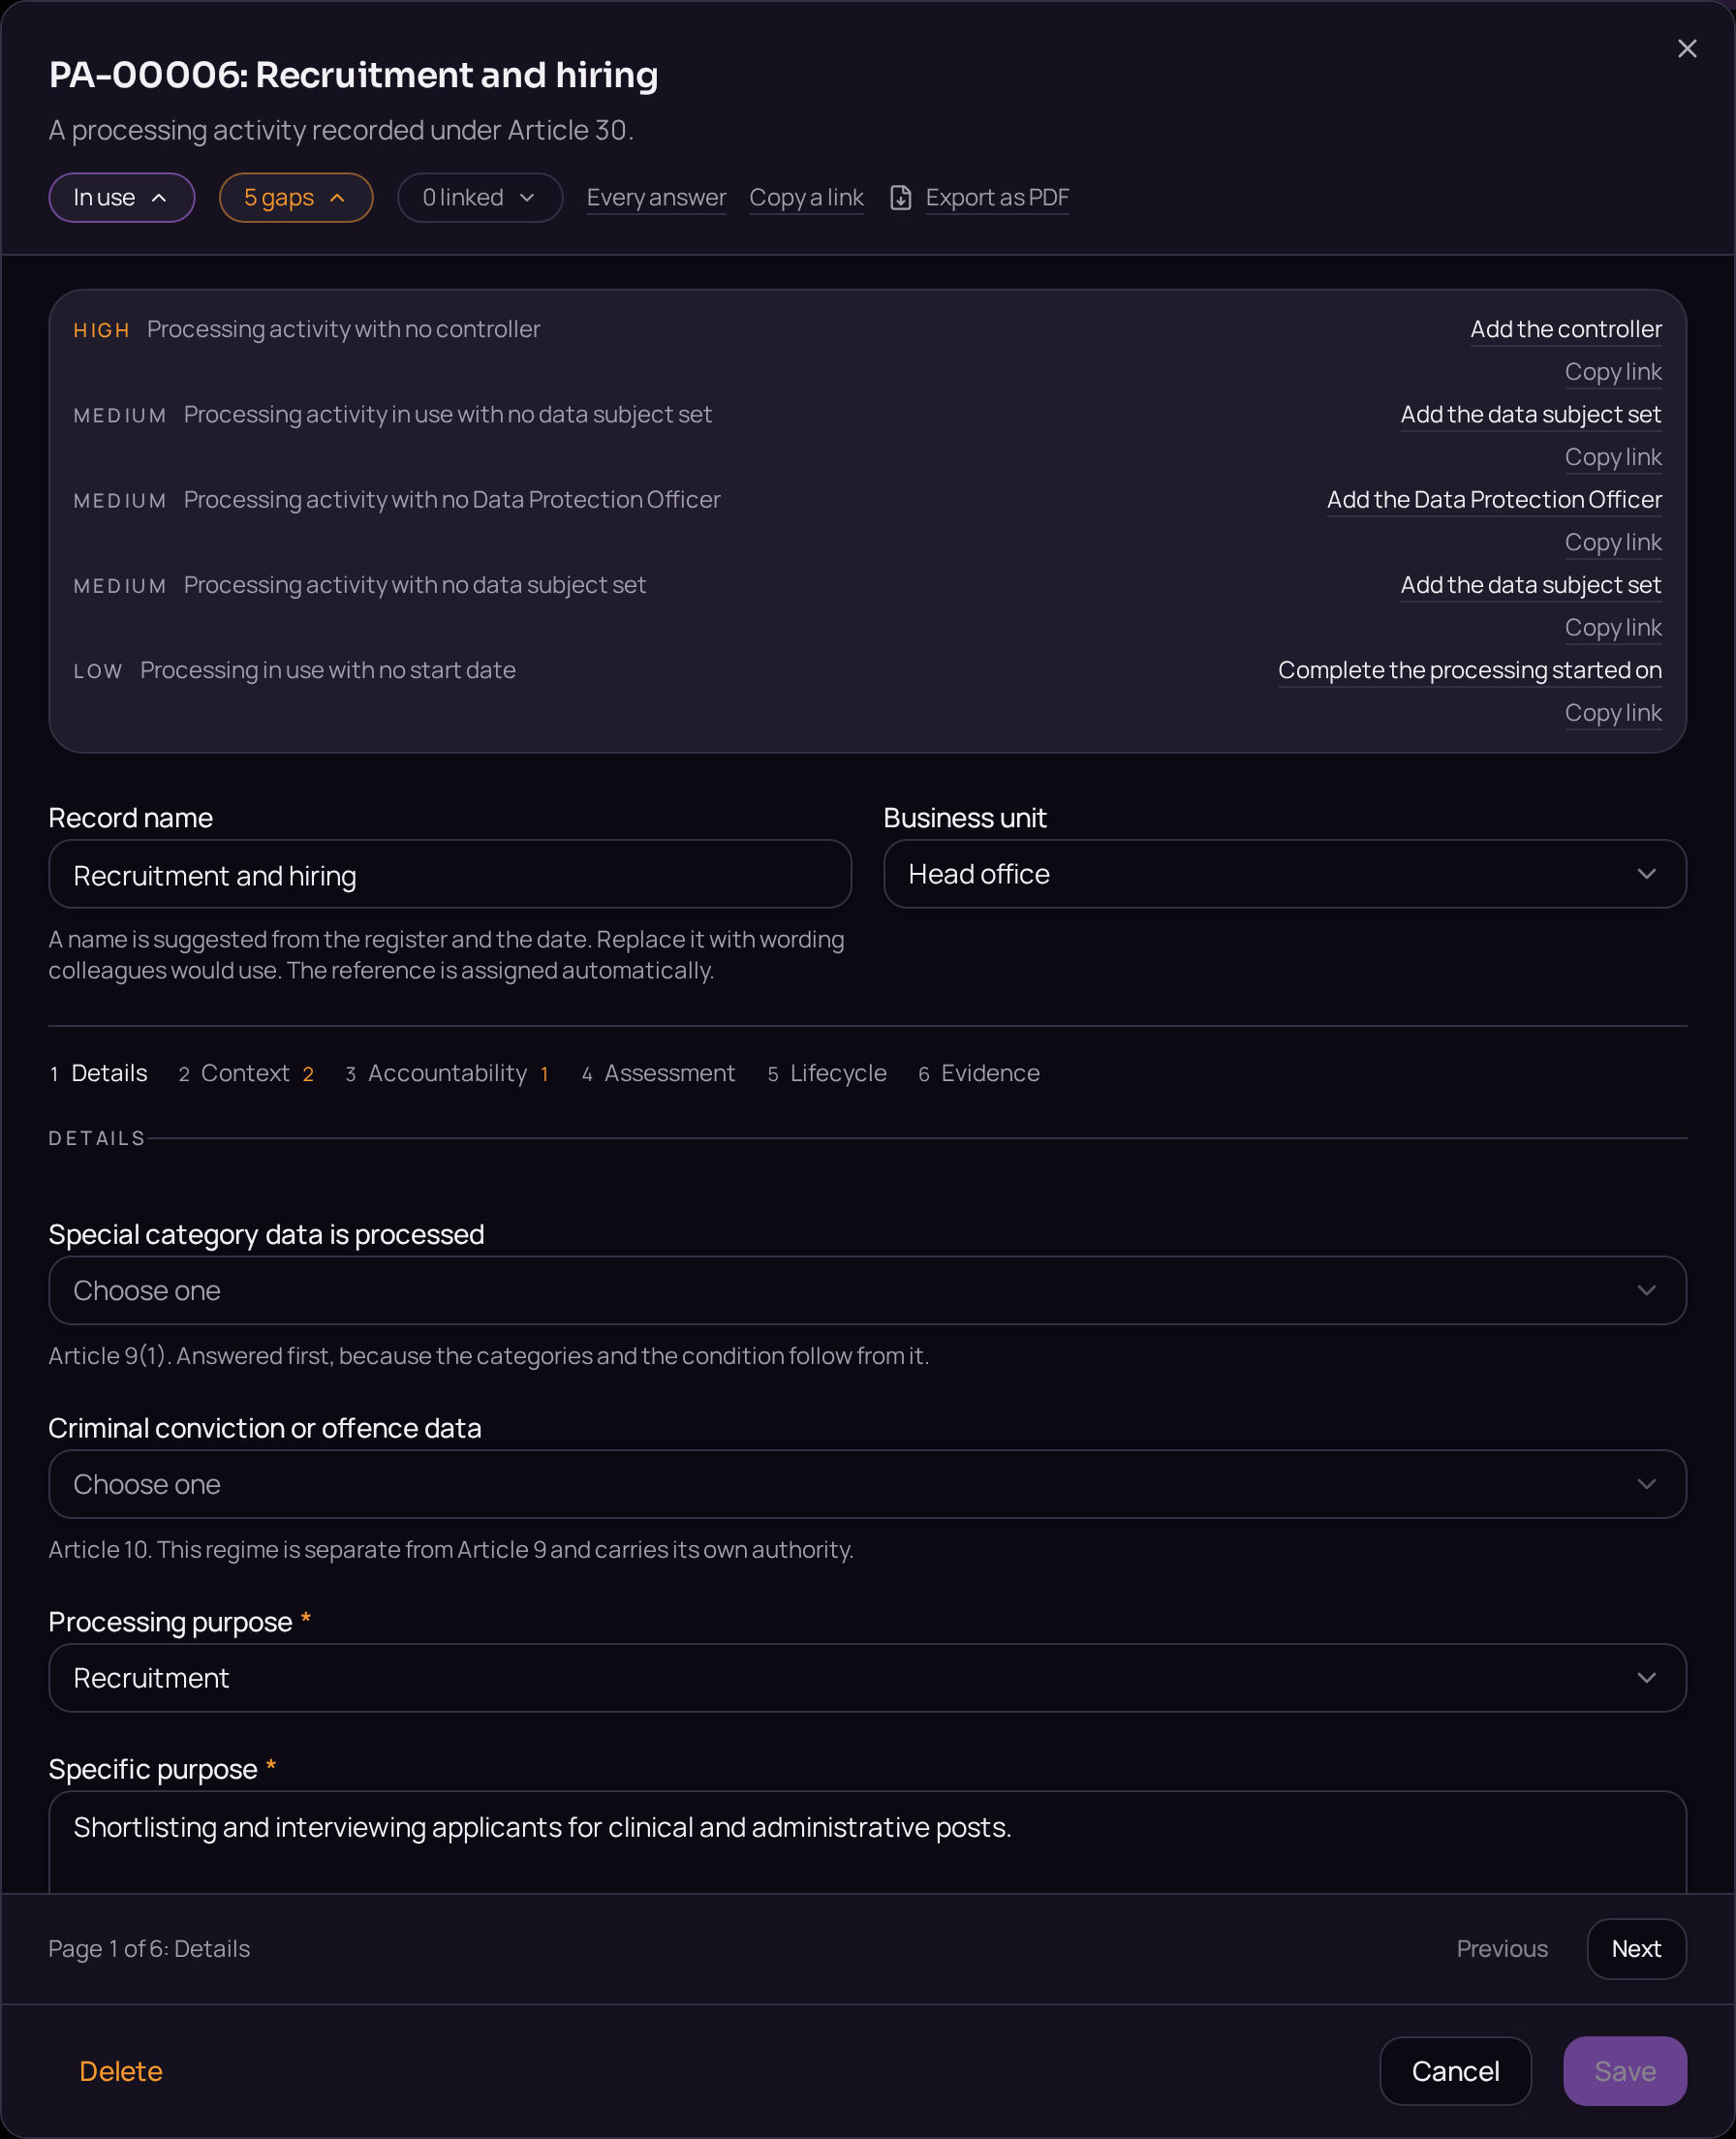Image resolution: width=1736 pixels, height=2139 pixels.
Task: Click the Export as PDF document icon
Action: tap(900, 198)
